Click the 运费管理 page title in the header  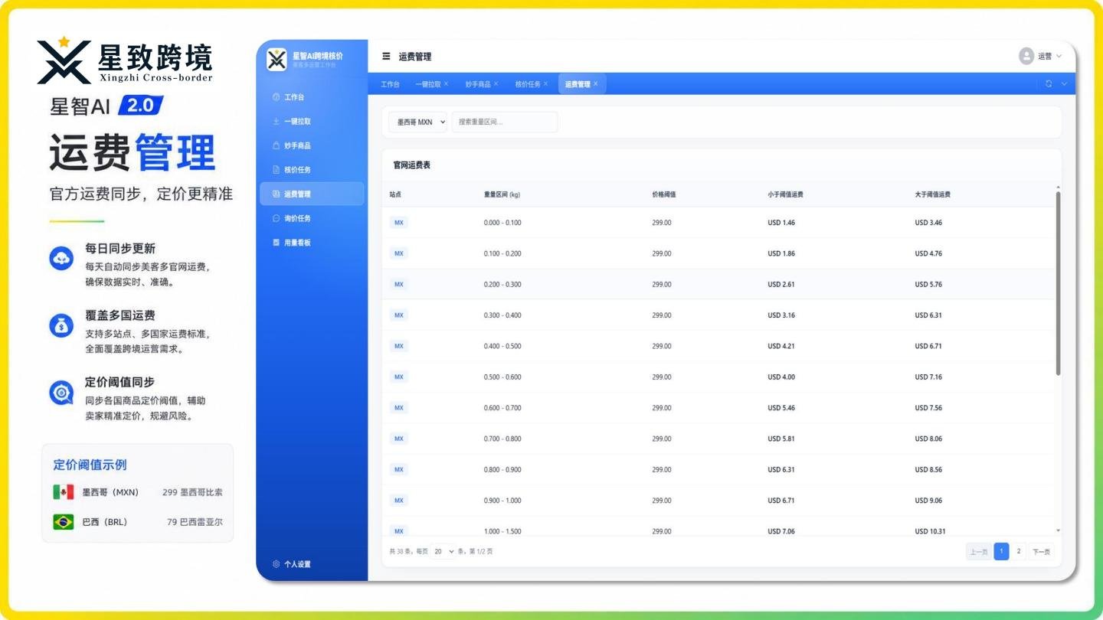(x=415, y=57)
